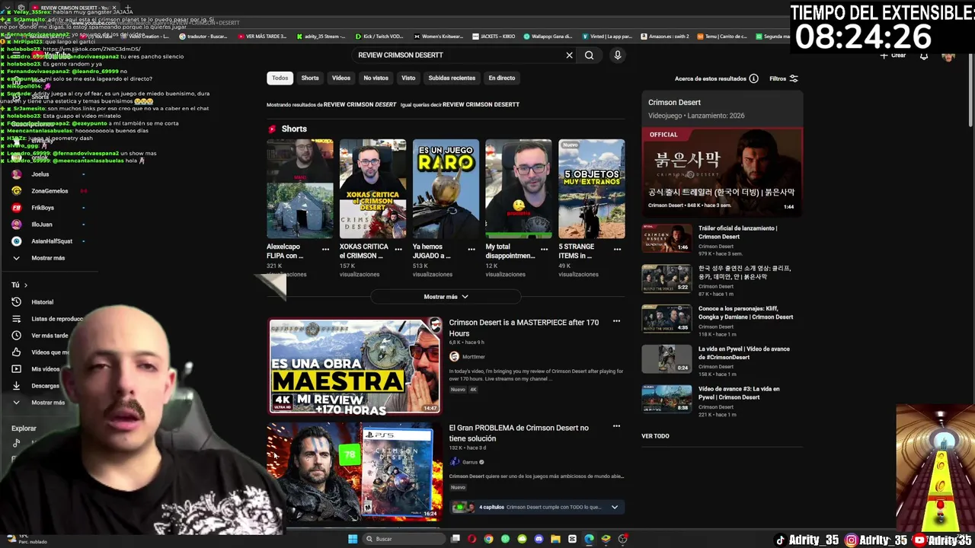Open Discord from the taskbar
Screen dimensions: 975x548
tap(539, 539)
